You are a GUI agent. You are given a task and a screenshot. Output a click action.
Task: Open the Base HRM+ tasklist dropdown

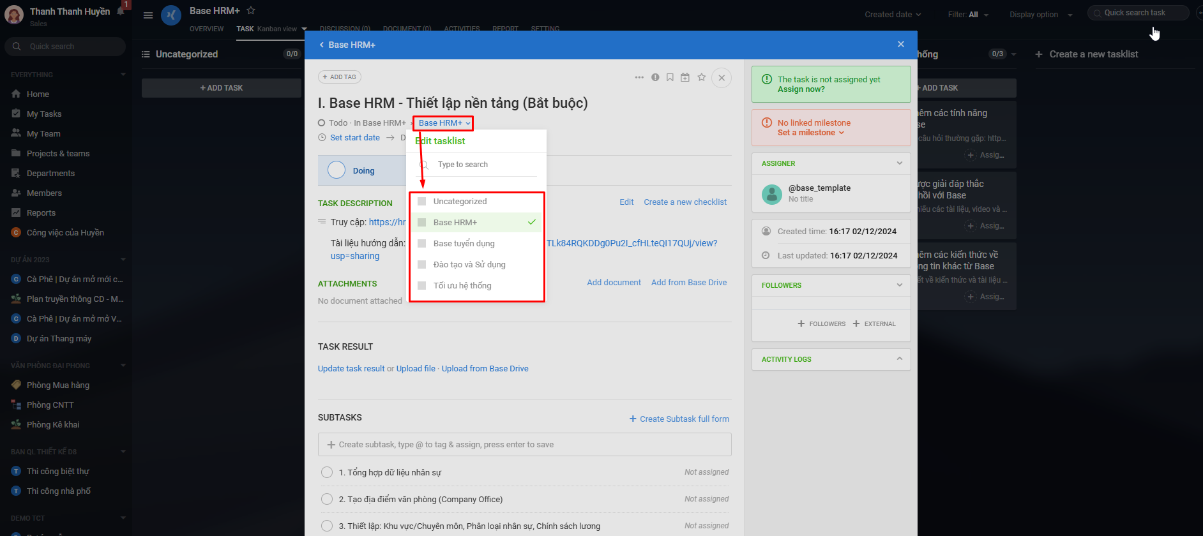pyautogui.click(x=444, y=123)
